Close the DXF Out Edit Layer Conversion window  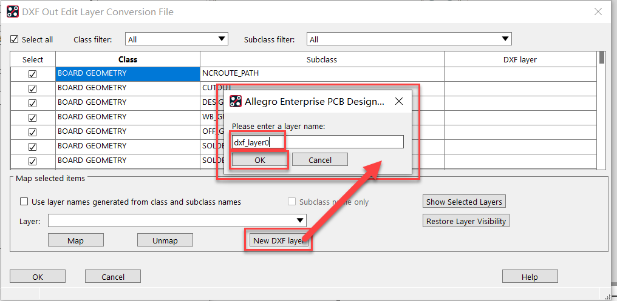tap(598, 12)
